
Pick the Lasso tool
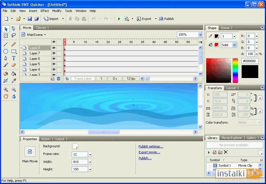14,36
